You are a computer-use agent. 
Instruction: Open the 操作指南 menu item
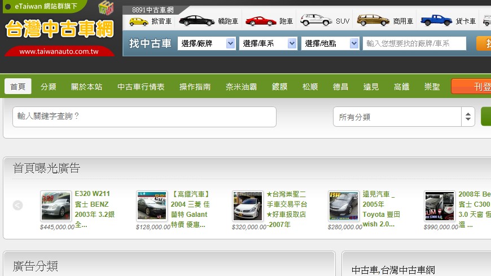click(195, 87)
